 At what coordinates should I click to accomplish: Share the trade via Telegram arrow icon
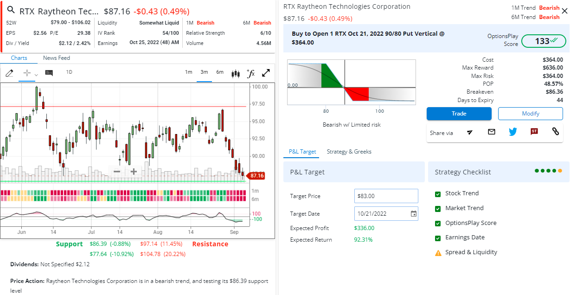pos(470,132)
